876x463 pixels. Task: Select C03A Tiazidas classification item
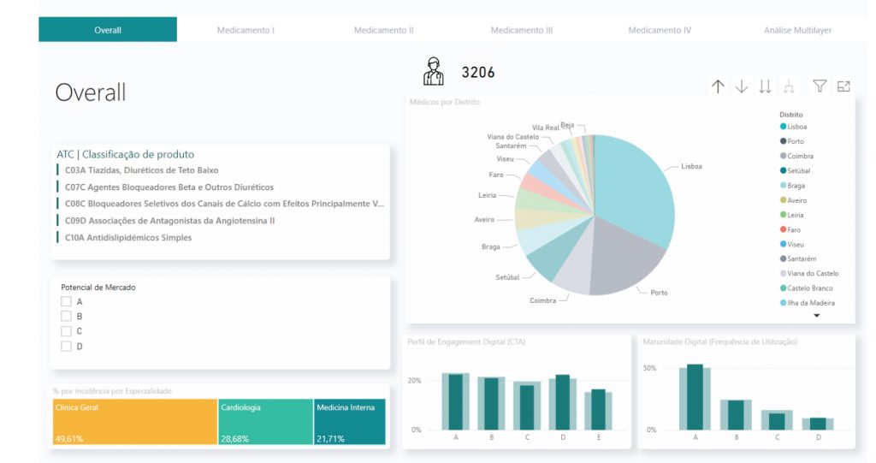tap(141, 170)
